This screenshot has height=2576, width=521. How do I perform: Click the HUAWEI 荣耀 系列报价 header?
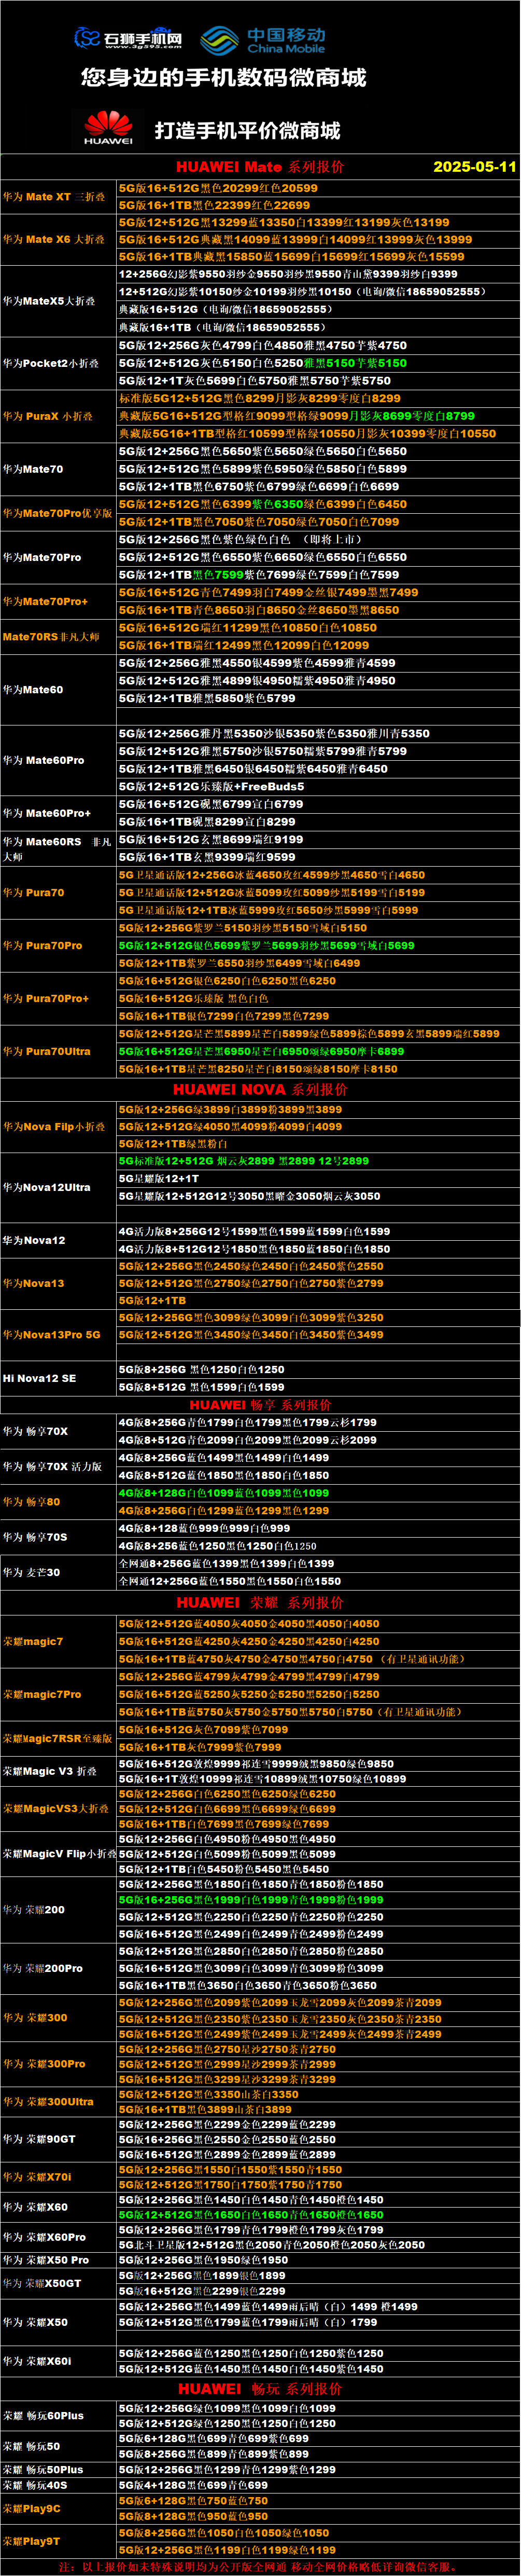click(x=260, y=1602)
